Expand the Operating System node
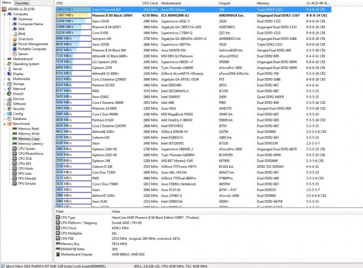Image resolution: width=363 pixels, height=268 pixels. (x=5, y=64)
